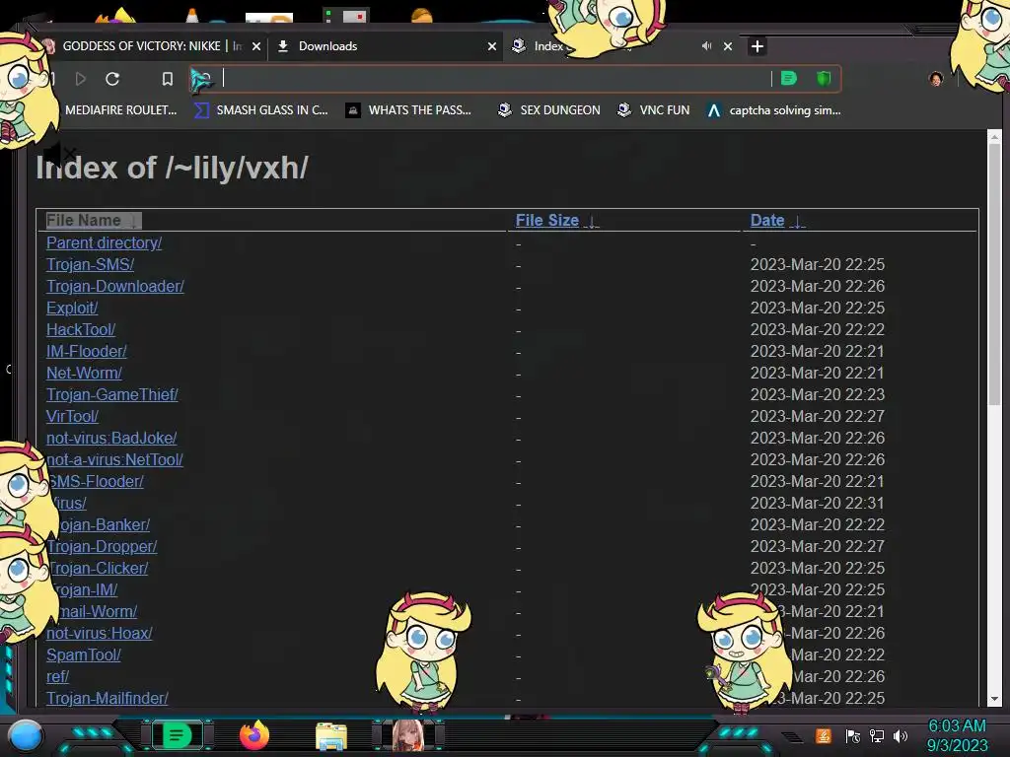Open the Trojan-Dropper/ folder link
The height and width of the screenshot is (757, 1010).
[103, 546]
